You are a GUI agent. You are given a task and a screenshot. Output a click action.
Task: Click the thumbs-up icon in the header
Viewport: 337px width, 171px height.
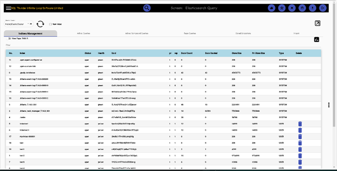tap(272, 8)
